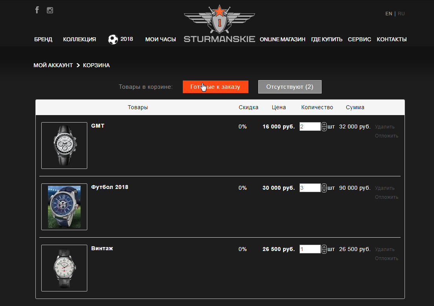Click Отложить for the GMT item
The image size is (434, 306).
click(387, 136)
